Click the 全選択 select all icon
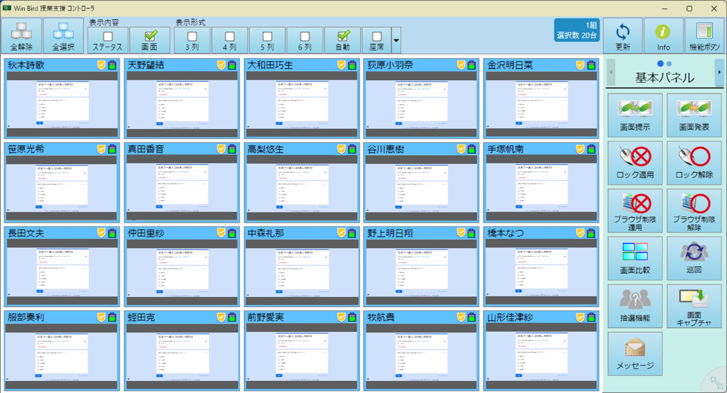This screenshot has width=727, height=393. coord(63,36)
